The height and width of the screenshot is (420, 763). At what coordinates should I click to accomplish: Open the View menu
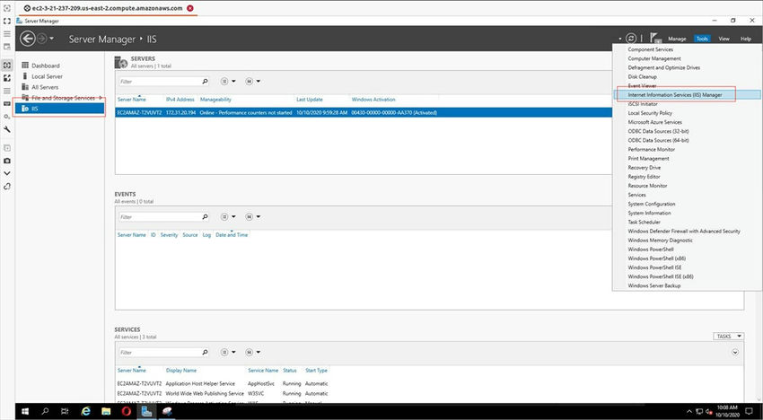point(724,39)
